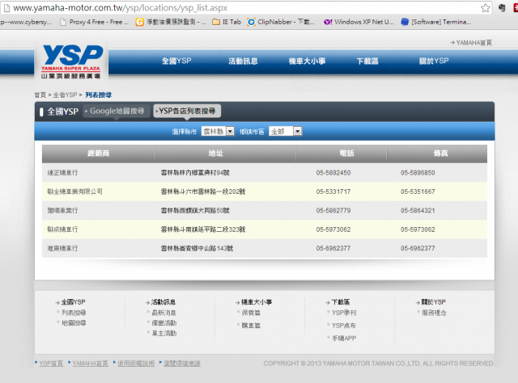The height and width of the screenshot is (383, 518).
Task: Click dealer name 聯全機車業有限公司
Action: 74,191
